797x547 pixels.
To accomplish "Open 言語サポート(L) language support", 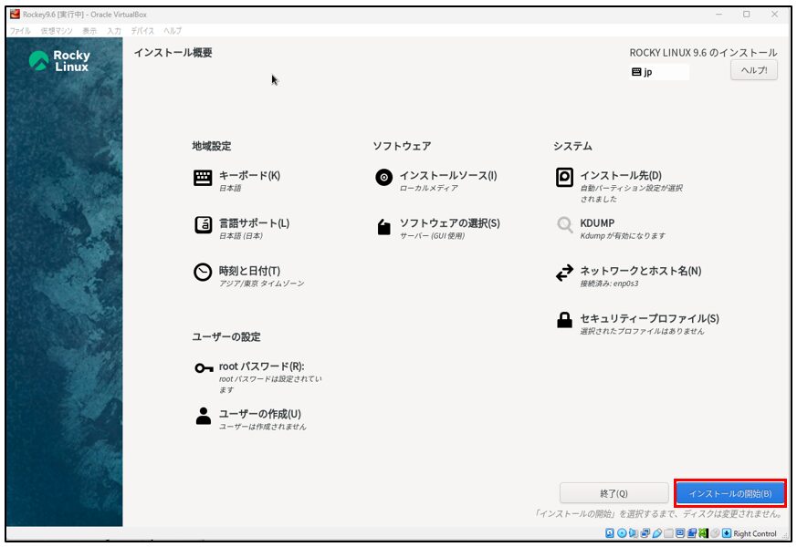I will click(x=253, y=223).
